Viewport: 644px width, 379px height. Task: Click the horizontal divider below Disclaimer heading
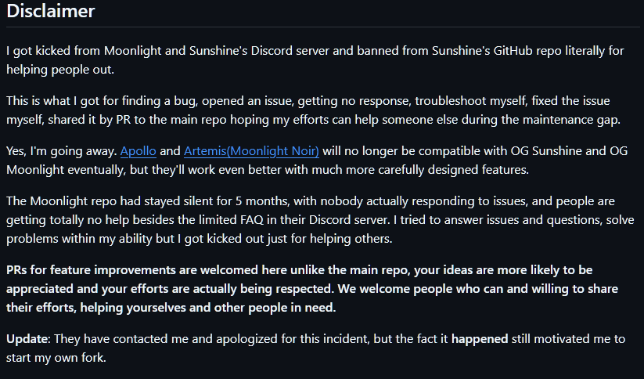[323, 27]
